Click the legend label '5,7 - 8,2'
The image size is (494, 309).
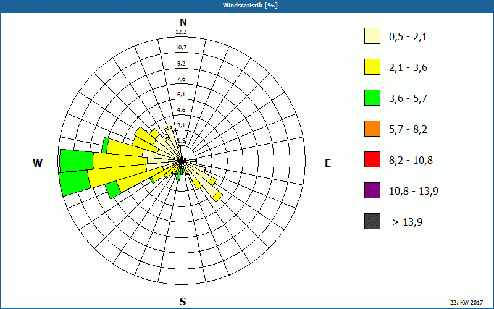[x=408, y=130]
